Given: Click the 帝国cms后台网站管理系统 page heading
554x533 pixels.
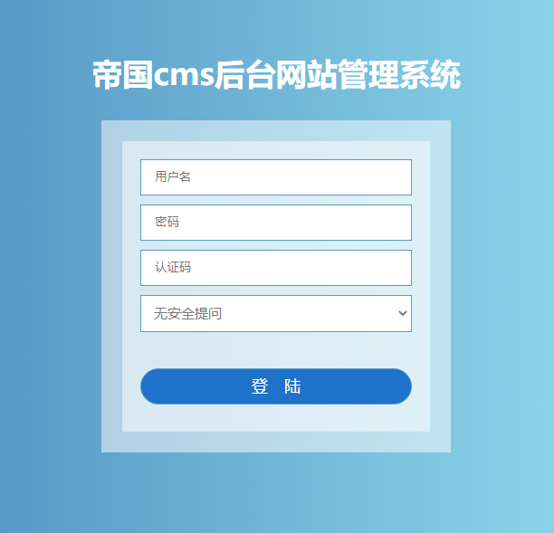Looking at the screenshot, I should [x=277, y=75].
